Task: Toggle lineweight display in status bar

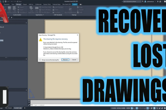Action: click(152, 108)
